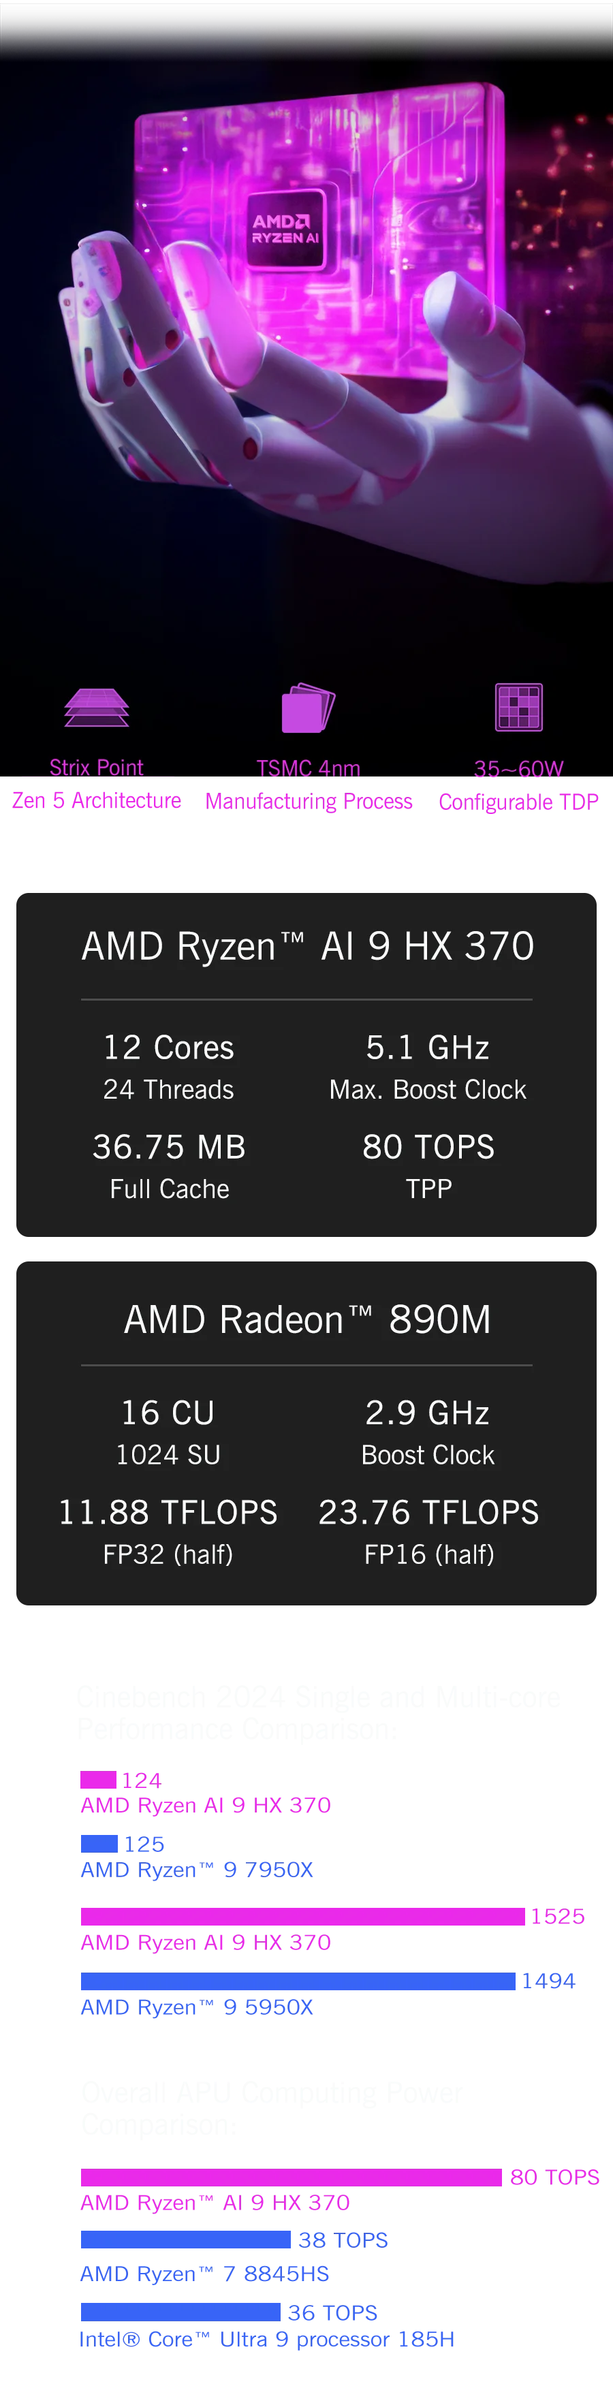The image size is (613, 2386).
Task: Click the 11.88 TFLOPS FP32 value
Action: 168,1513
